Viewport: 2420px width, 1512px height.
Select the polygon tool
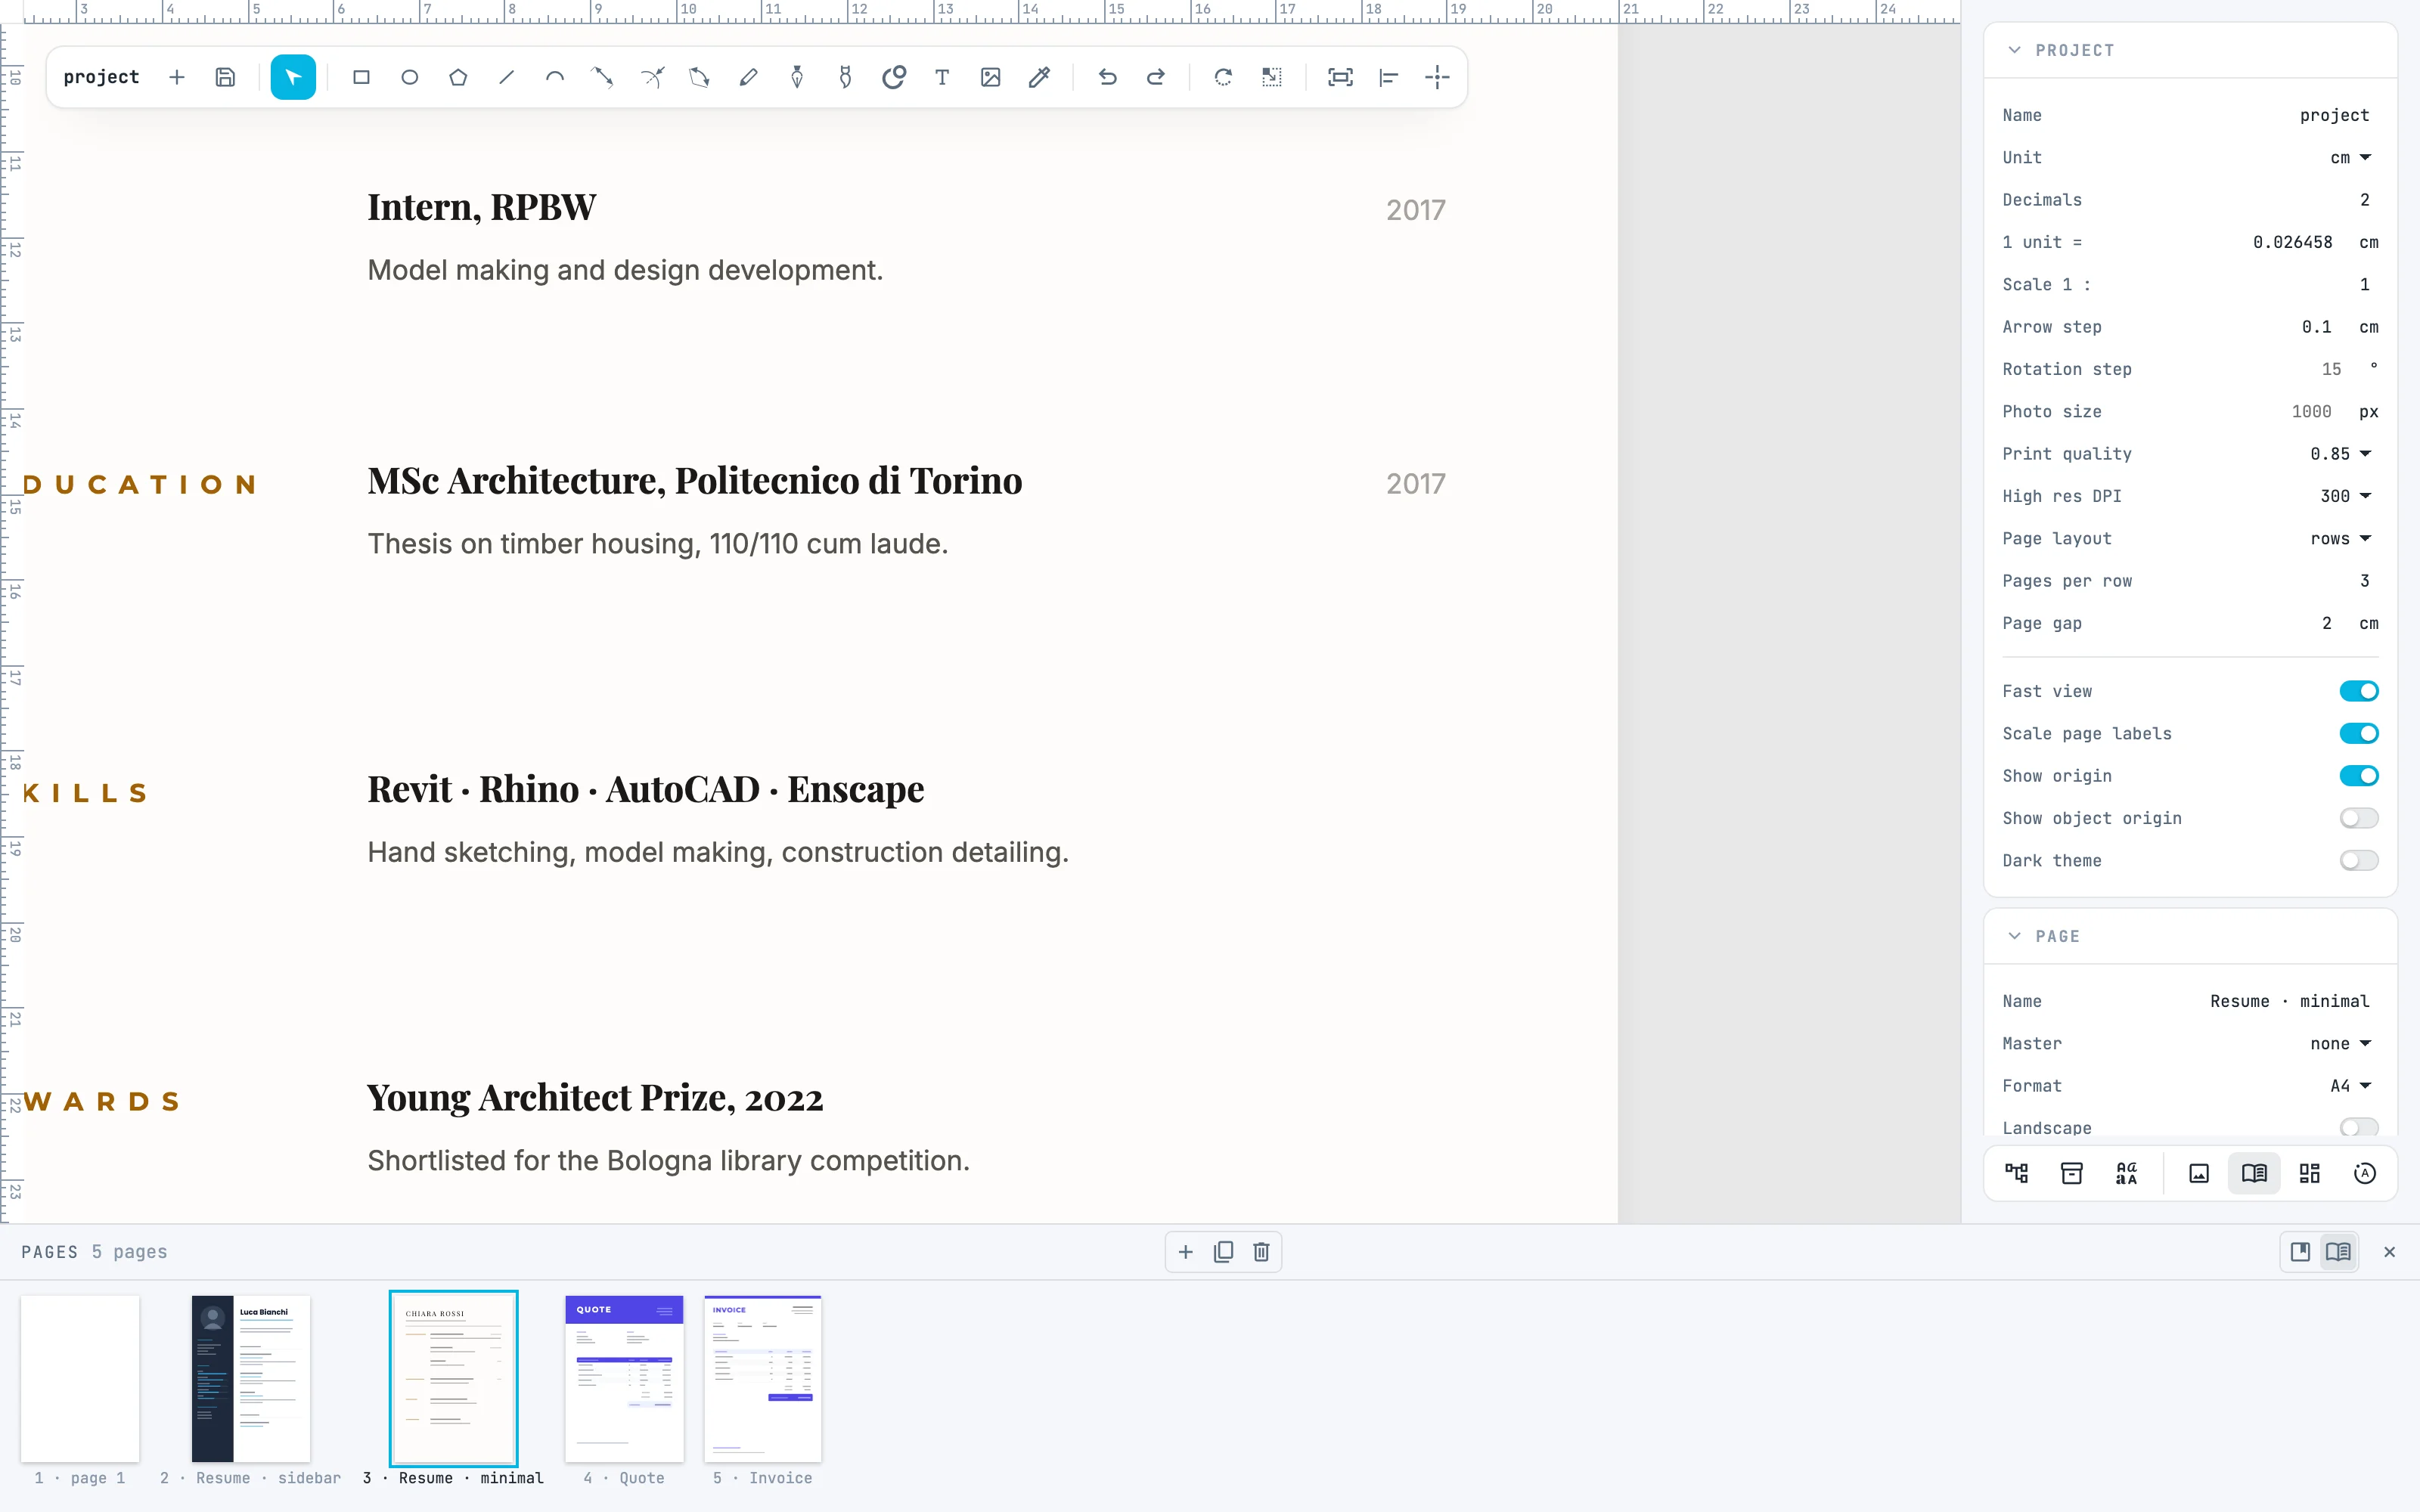(458, 77)
